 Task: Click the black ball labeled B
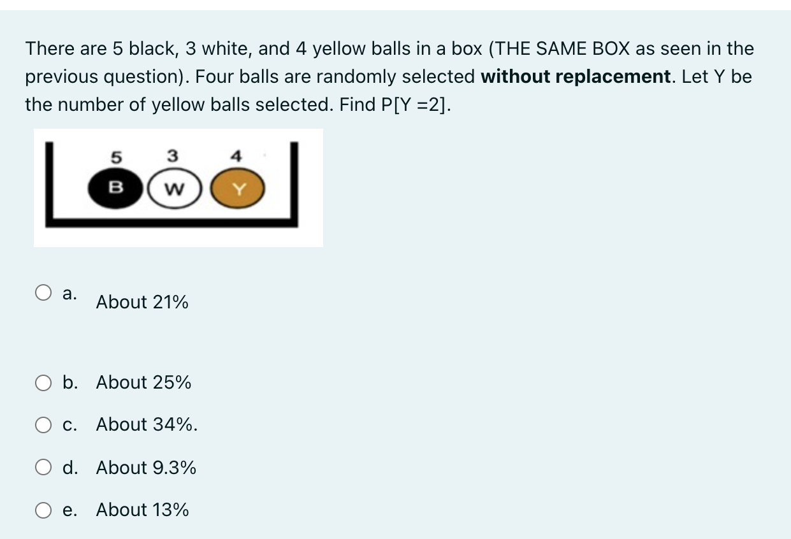(x=117, y=187)
